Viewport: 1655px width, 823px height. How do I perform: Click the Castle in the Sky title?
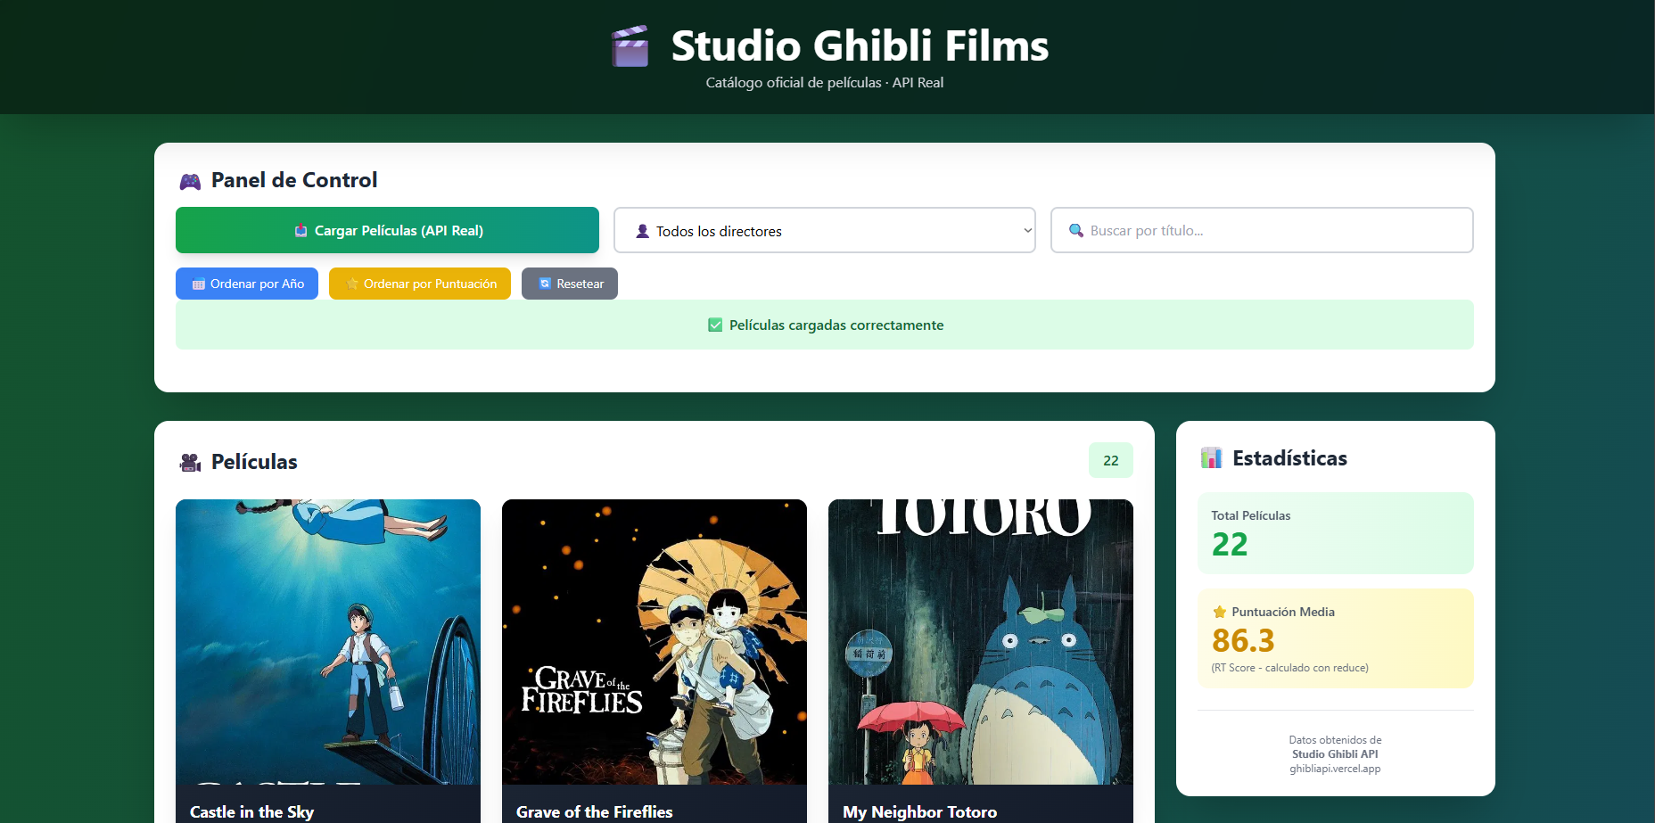[x=251, y=811]
